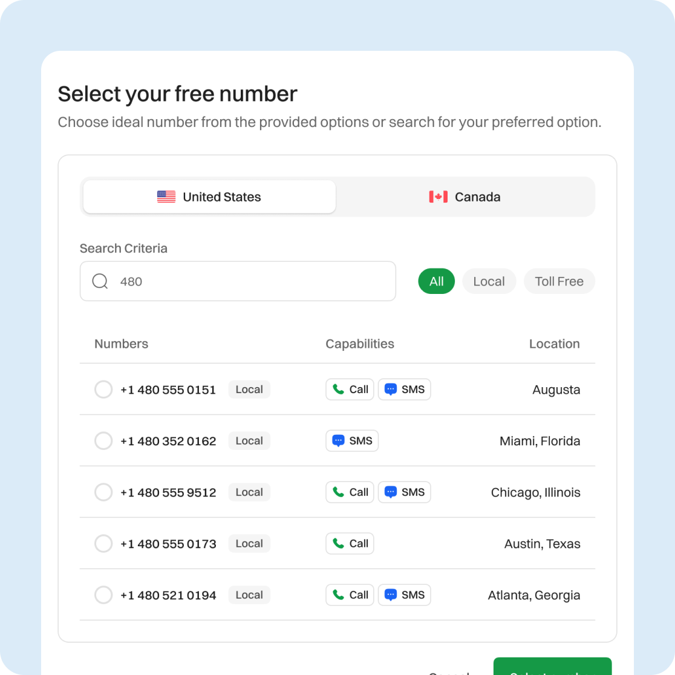This screenshot has height=675, width=675.
Task: Click Call badge for Austin, Texas number
Action: click(x=350, y=544)
